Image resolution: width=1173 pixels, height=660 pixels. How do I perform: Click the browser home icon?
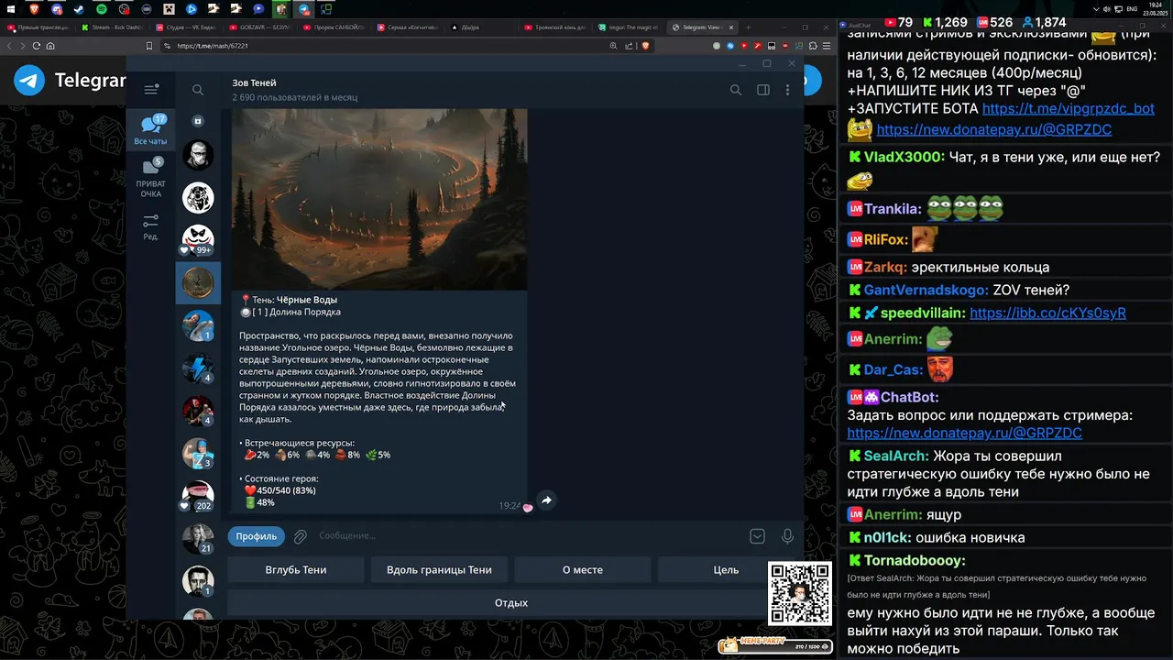[50, 46]
